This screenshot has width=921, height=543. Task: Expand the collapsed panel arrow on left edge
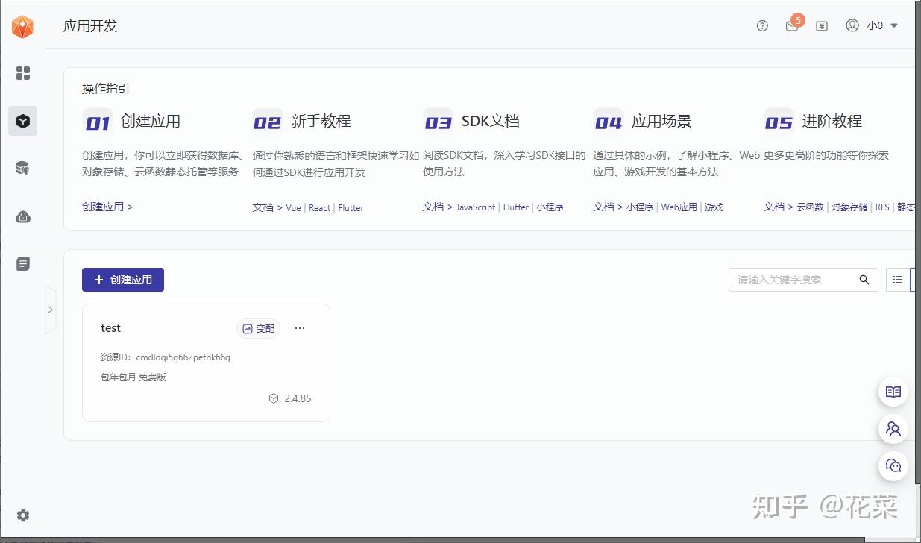[51, 309]
